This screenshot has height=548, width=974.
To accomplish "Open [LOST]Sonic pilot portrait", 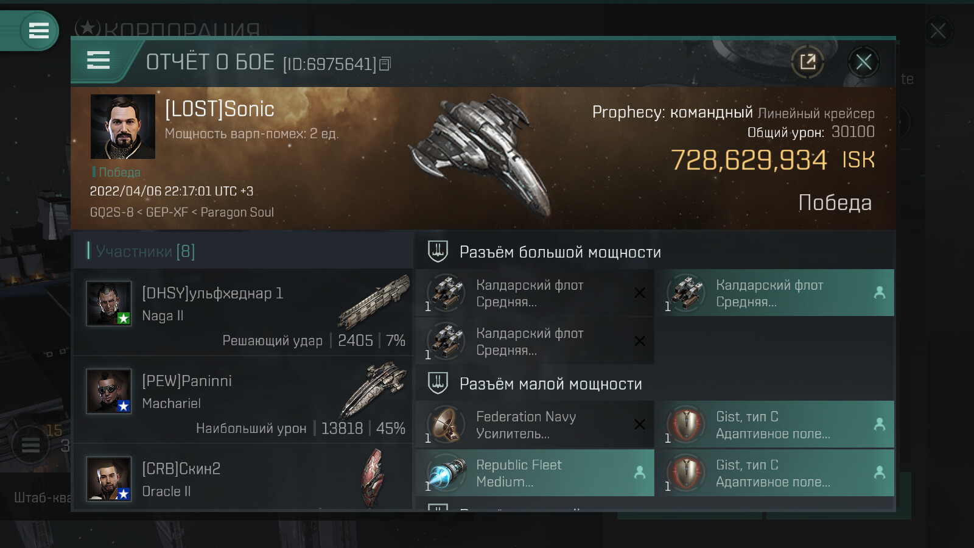I will point(123,127).
